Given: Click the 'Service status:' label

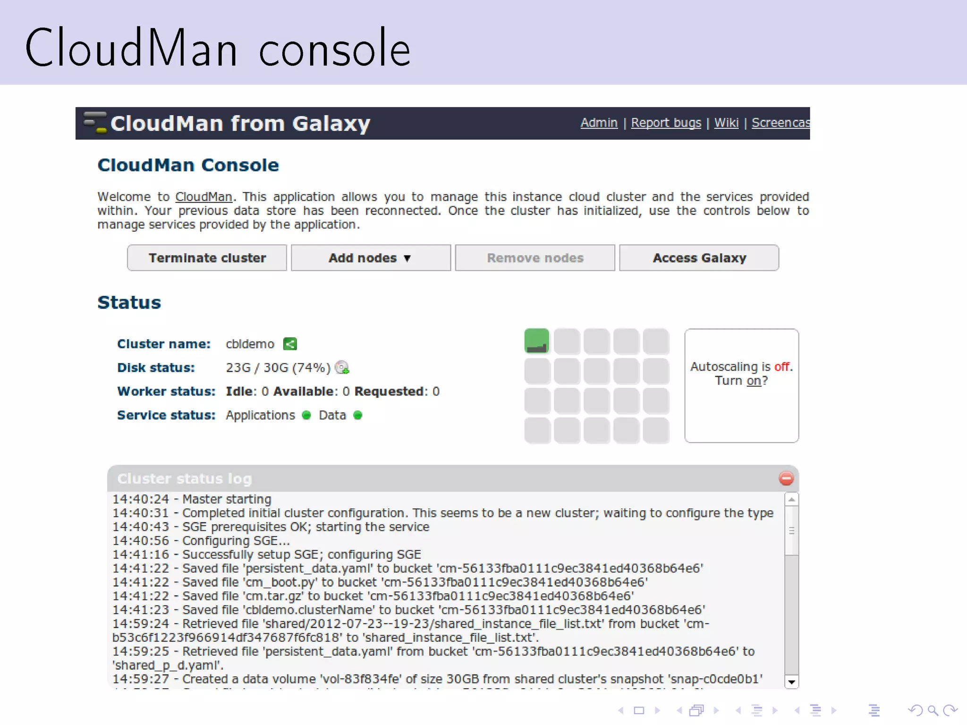Looking at the screenshot, I should (x=166, y=415).
